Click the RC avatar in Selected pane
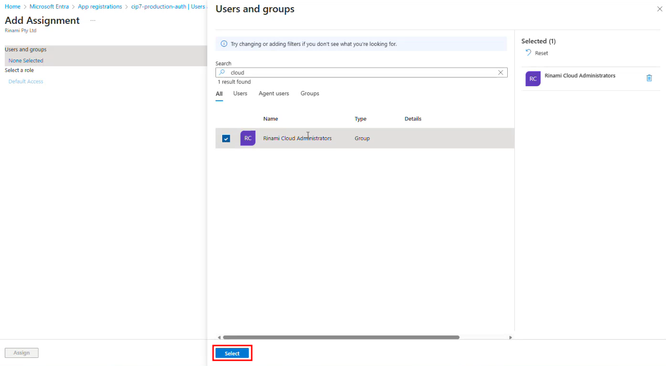The width and height of the screenshot is (666, 366). click(x=533, y=79)
